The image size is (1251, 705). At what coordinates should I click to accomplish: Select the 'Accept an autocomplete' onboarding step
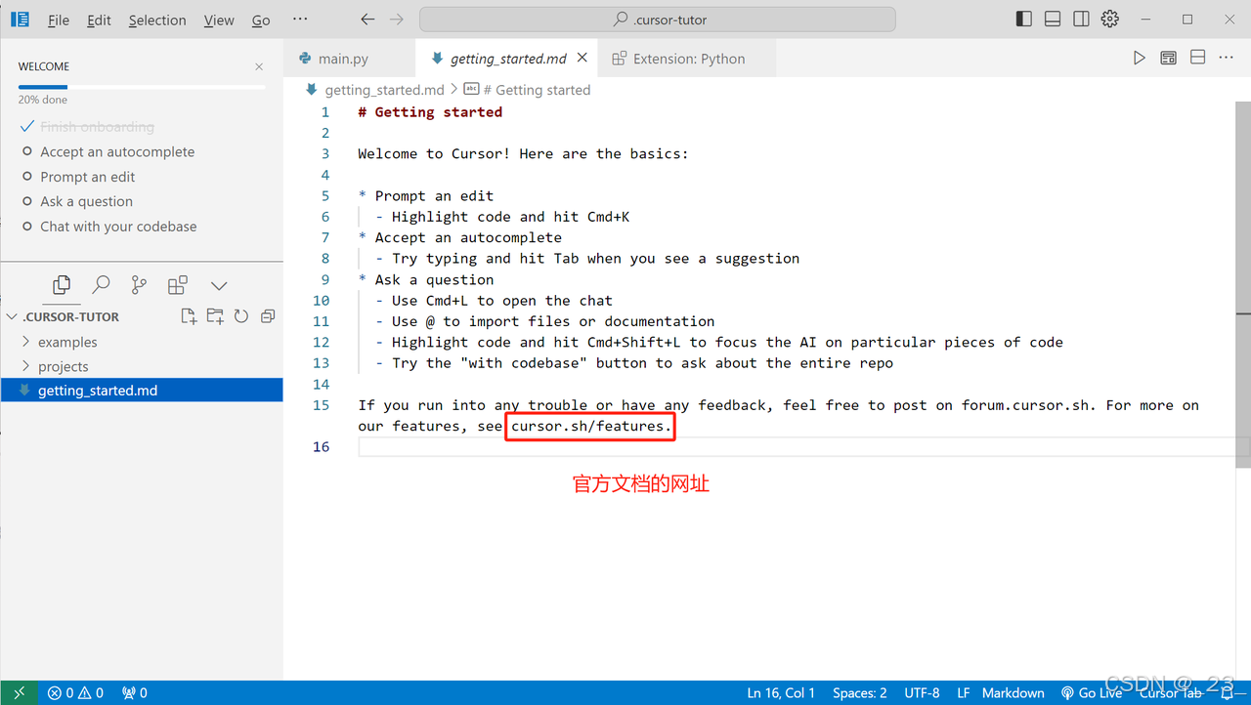tap(117, 151)
